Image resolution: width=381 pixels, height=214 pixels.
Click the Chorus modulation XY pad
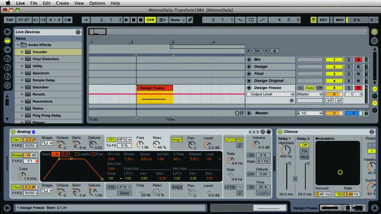(x=338, y=163)
